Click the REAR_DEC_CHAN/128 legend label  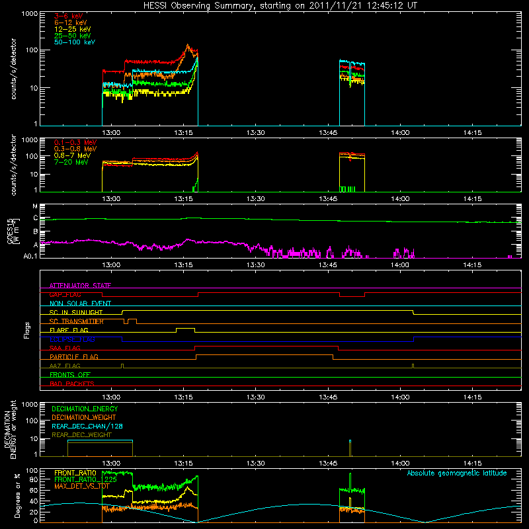tap(87, 426)
